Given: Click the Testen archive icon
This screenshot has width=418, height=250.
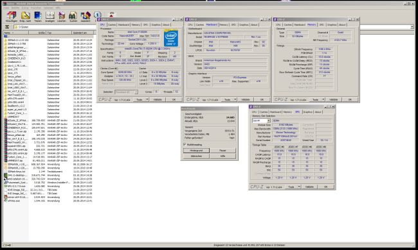Looking at the screenshot, I should 37,17.
